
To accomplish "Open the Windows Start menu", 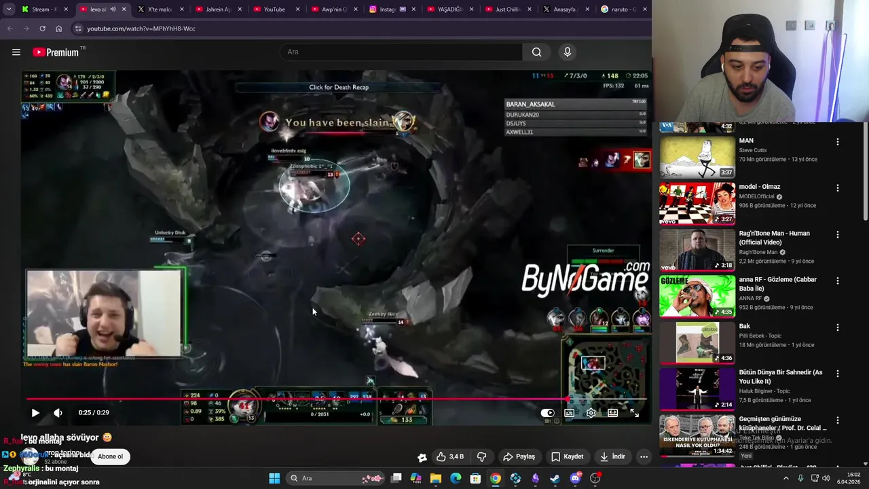I will coord(274,478).
